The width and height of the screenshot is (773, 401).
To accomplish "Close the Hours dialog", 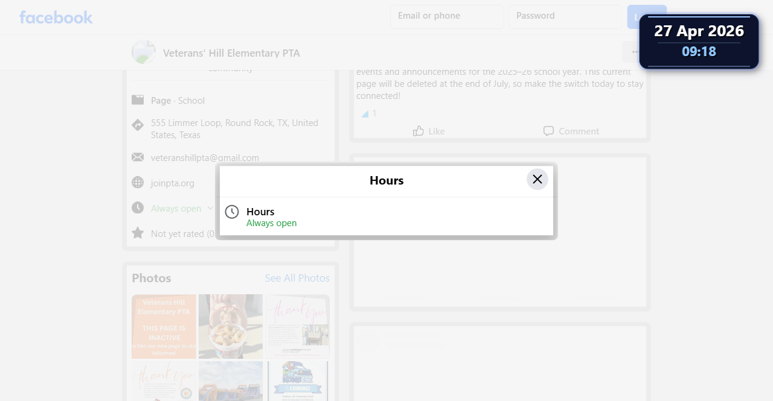I will coord(537,179).
